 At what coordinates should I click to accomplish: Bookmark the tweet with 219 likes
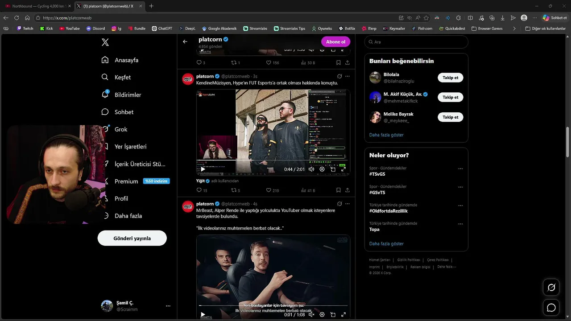pyautogui.click(x=339, y=190)
